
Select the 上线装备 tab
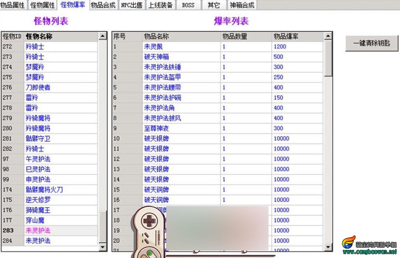click(x=161, y=5)
